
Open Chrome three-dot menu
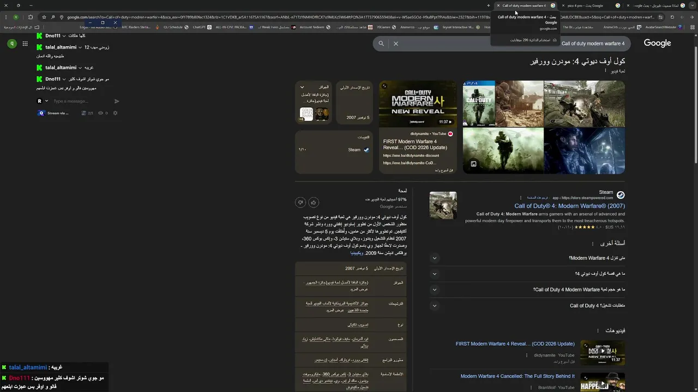(6, 17)
